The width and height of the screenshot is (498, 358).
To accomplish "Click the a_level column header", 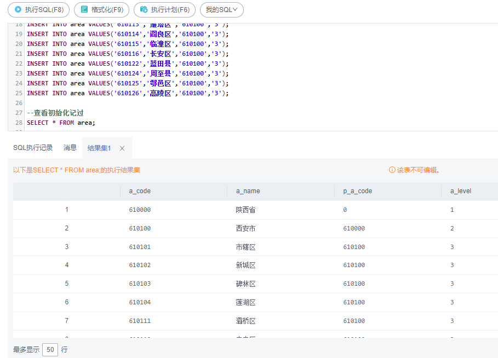I will 461,191.
